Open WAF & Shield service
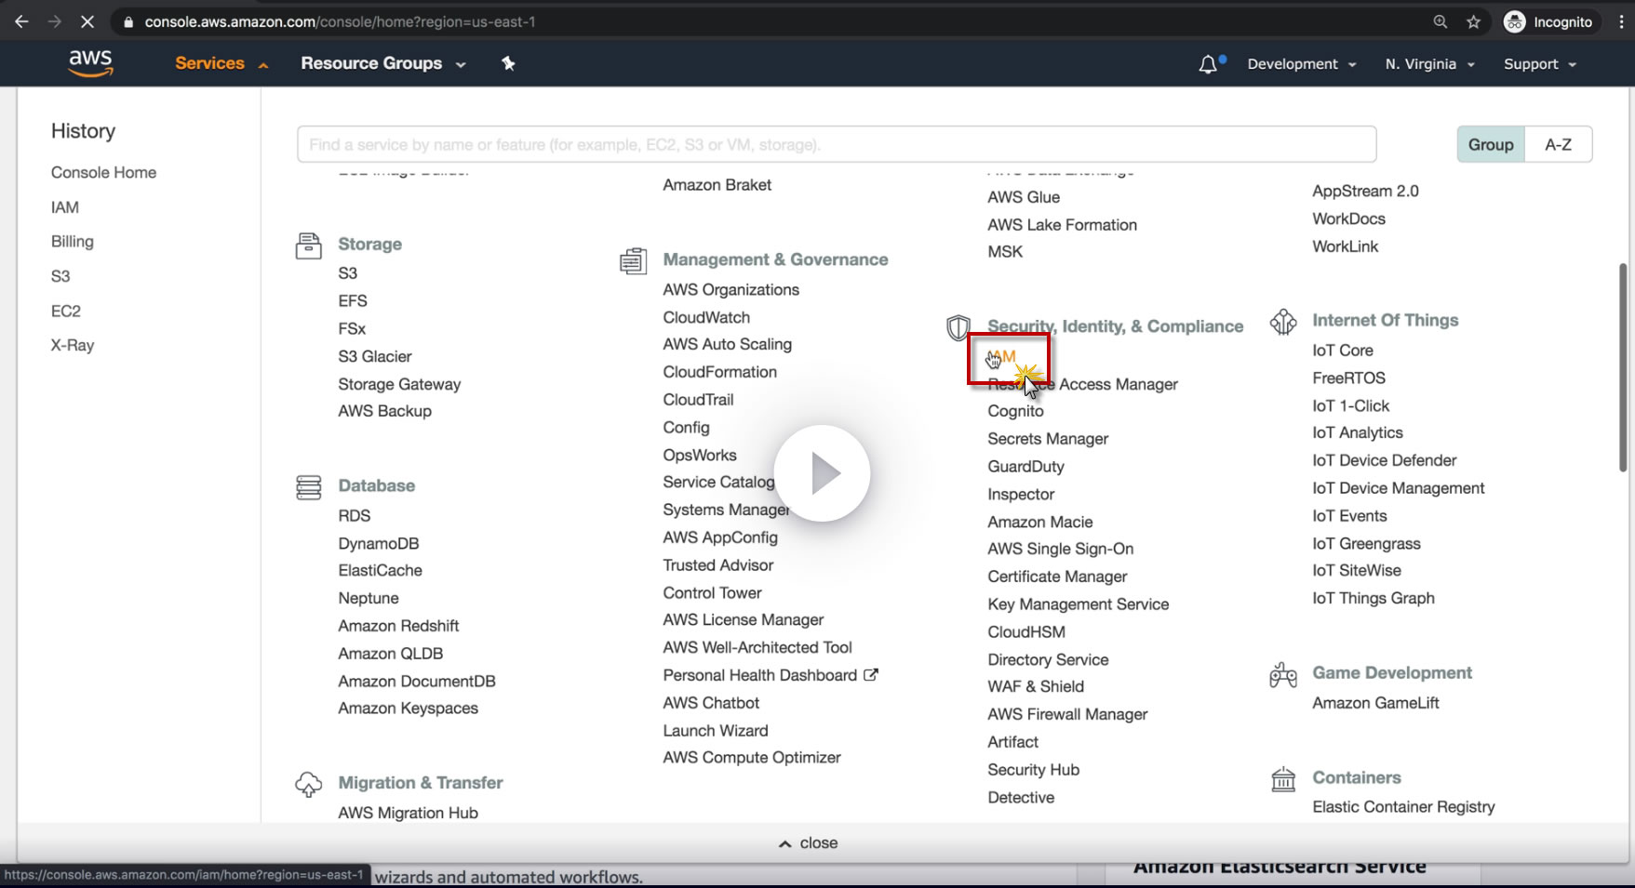The height and width of the screenshot is (888, 1635). tap(1036, 686)
